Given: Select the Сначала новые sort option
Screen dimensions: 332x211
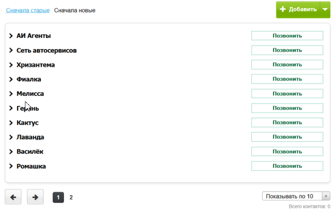Looking at the screenshot, I should pyautogui.click(x=75, y=10).
